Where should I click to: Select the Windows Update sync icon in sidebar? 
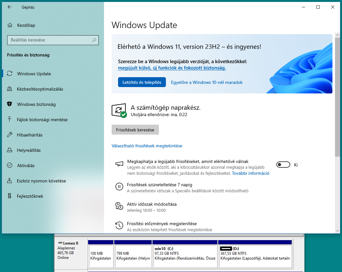click(x=10, y=73)
